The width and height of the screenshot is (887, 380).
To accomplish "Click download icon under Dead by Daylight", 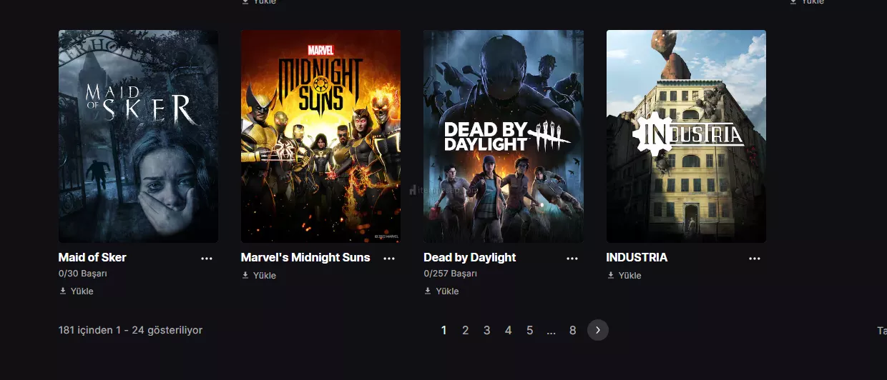I will (x=428, y=291).
